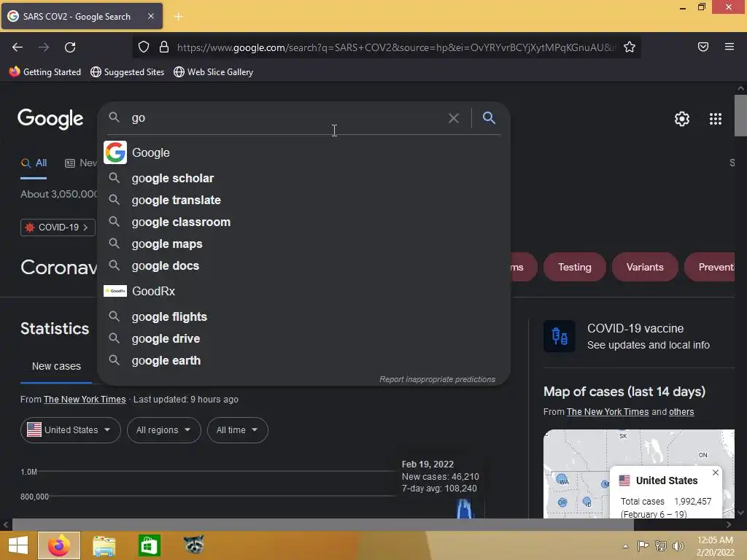Click the Variants pill button
This screenshot has height=560, width=747.
(645, 267)
